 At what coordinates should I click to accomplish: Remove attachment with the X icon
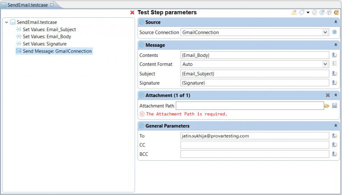tap(328, 95)
